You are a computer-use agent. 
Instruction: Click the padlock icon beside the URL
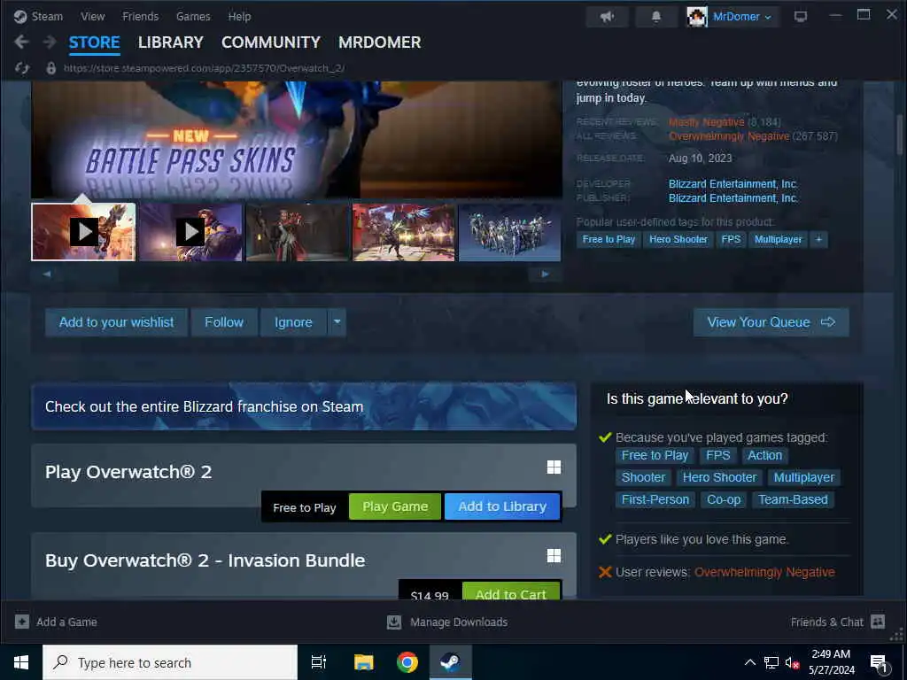click(50, 68)
